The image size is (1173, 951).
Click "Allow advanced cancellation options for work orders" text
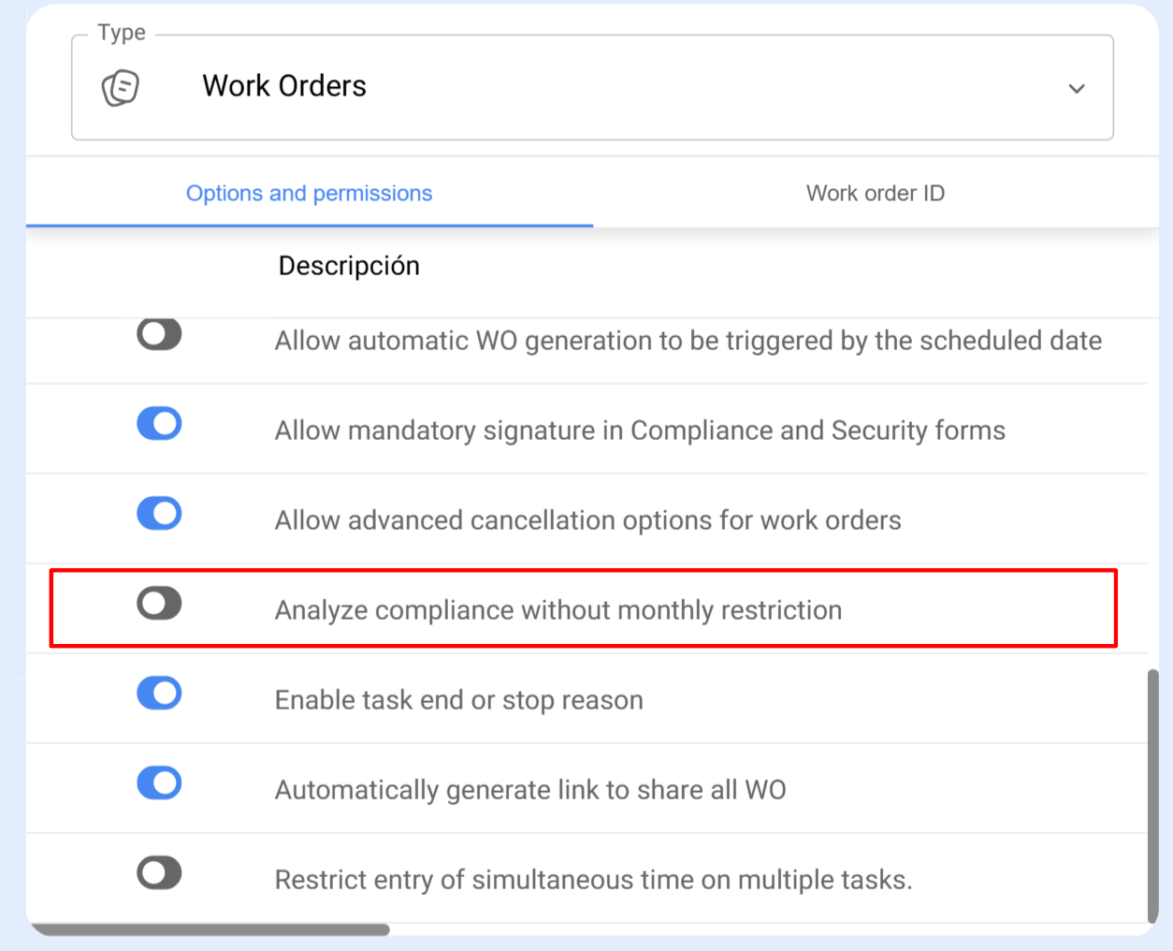point(587,520)
